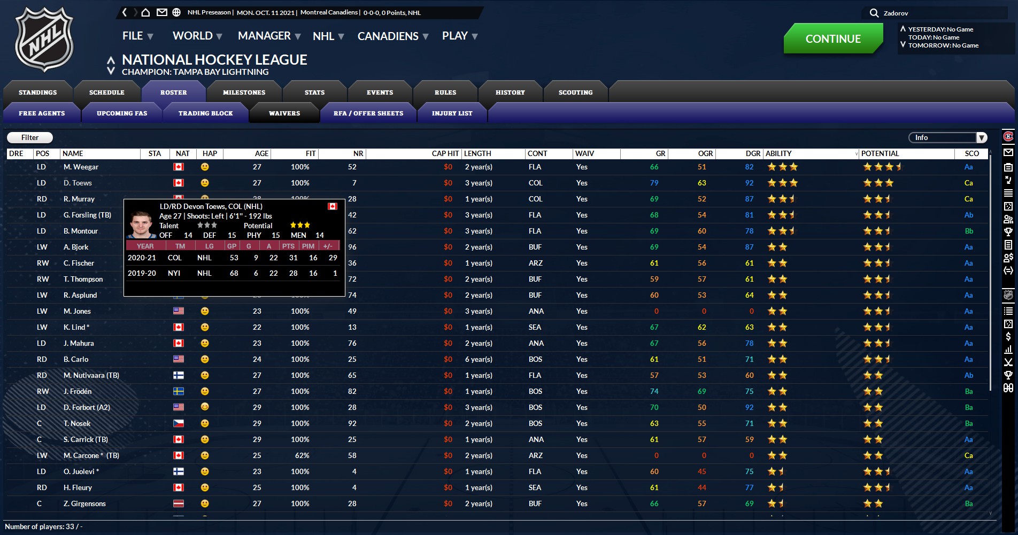Open the dollar sign finances icon

click(1008, 336)
